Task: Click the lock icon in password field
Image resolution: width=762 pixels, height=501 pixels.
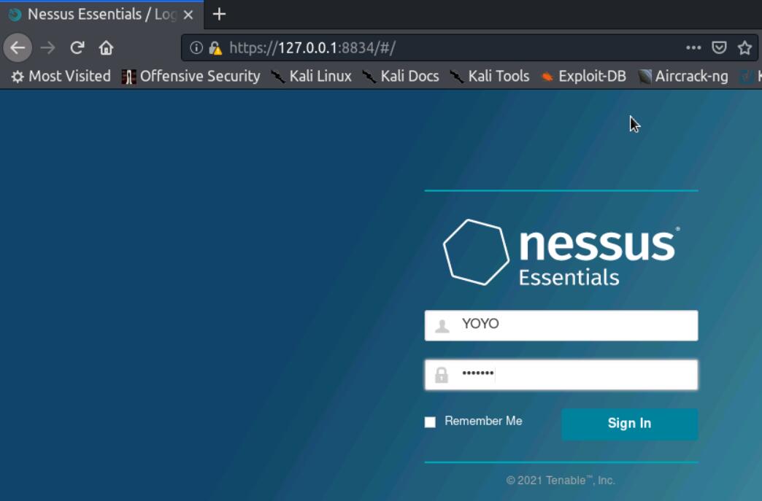Action: pyautogui.click(x=442, y=375)
